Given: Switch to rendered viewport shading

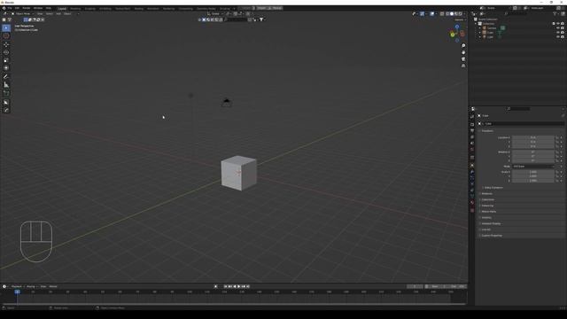Looking at the screenshot, I should tap(461, 14).
